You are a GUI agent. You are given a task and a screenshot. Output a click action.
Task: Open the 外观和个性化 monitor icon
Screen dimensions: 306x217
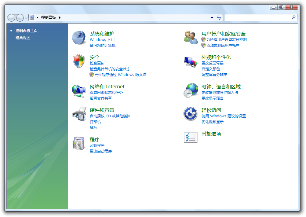coord(191,62)
